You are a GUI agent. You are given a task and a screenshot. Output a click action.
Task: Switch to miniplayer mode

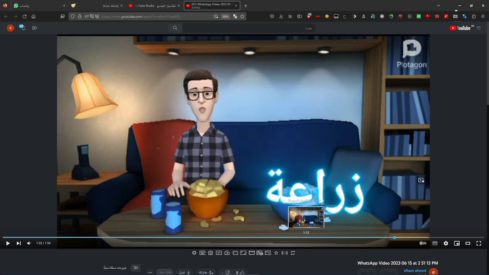457,243
